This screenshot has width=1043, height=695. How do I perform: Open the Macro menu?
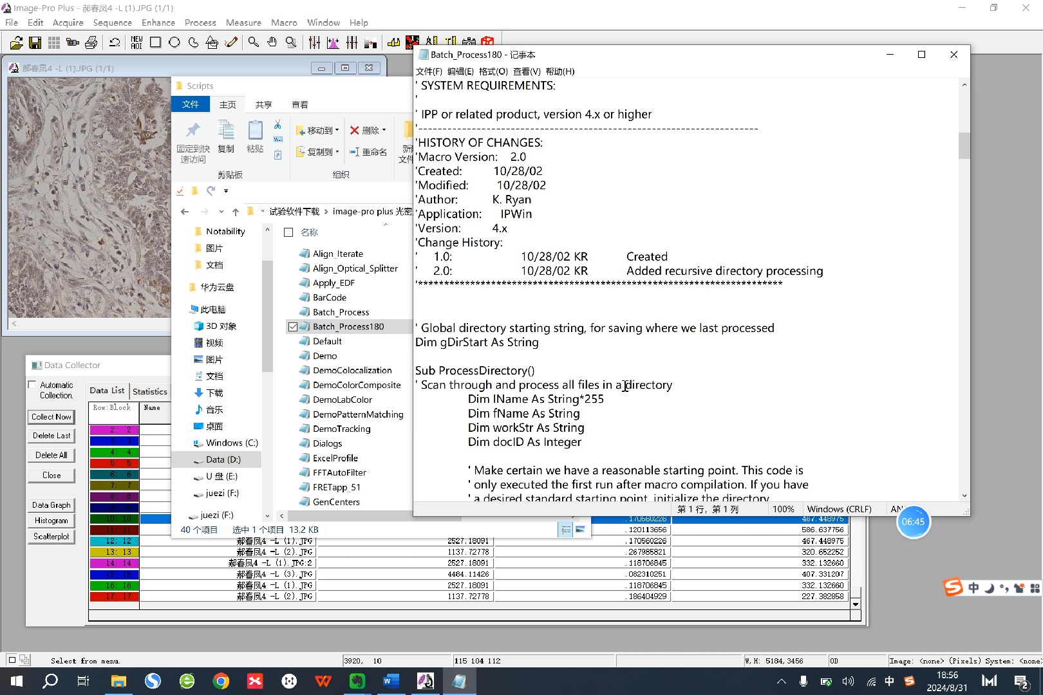pyautogui.click(x=284, y=23)
